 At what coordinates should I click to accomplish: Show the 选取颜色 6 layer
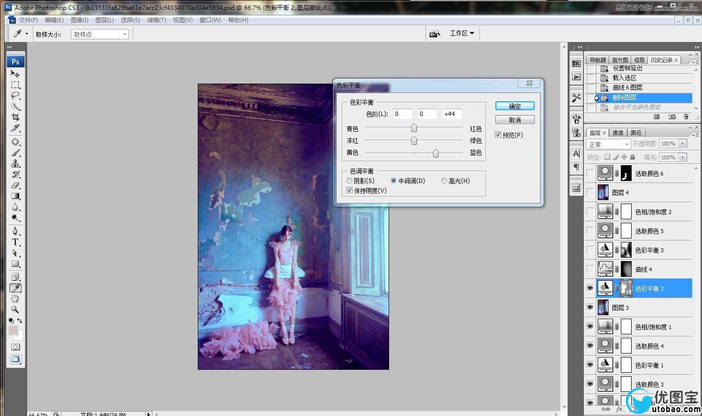coord(590,173)
